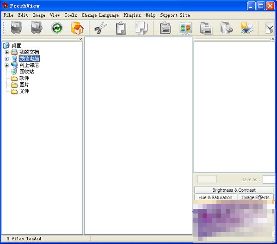
Task: Maximize the FreshView window
Action: point(260,6)
